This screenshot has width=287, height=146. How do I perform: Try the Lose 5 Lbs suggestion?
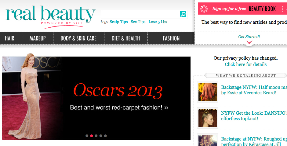[x=158, y=22]
